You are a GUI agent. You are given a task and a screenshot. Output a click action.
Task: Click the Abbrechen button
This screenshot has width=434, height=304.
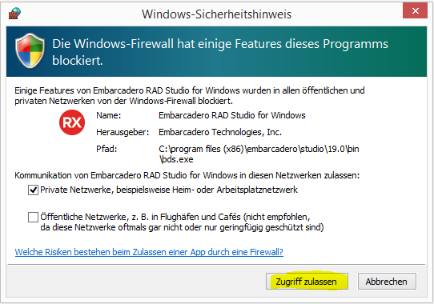(x=387, y=282)
